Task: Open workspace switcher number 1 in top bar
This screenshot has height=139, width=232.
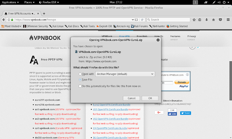Action: tap(195, 2)
